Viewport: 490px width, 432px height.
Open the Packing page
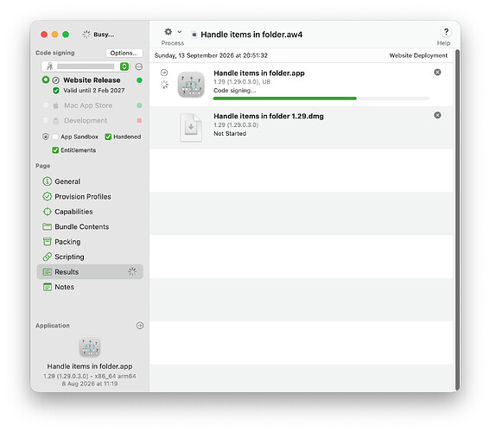point(90,242)
